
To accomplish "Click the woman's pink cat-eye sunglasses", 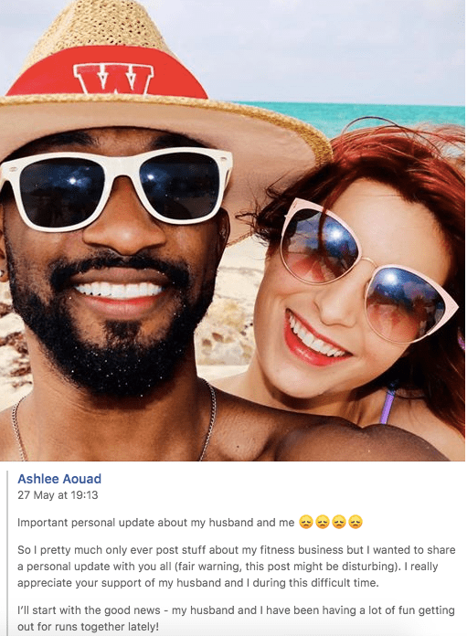I will point(366,271).
